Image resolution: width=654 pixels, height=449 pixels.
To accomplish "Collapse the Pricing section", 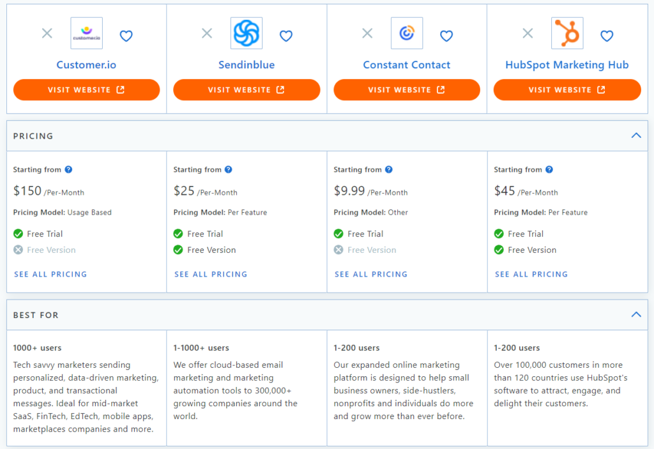I will click(x=635, y=135).
